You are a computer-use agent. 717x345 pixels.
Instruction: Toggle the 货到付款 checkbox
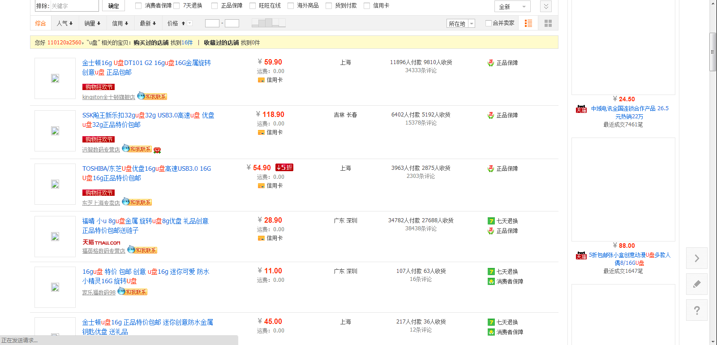(329, 6)
